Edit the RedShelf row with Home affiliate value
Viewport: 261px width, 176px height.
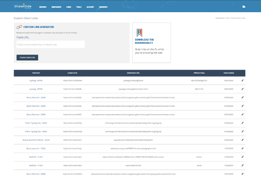[x=243, y=165]
